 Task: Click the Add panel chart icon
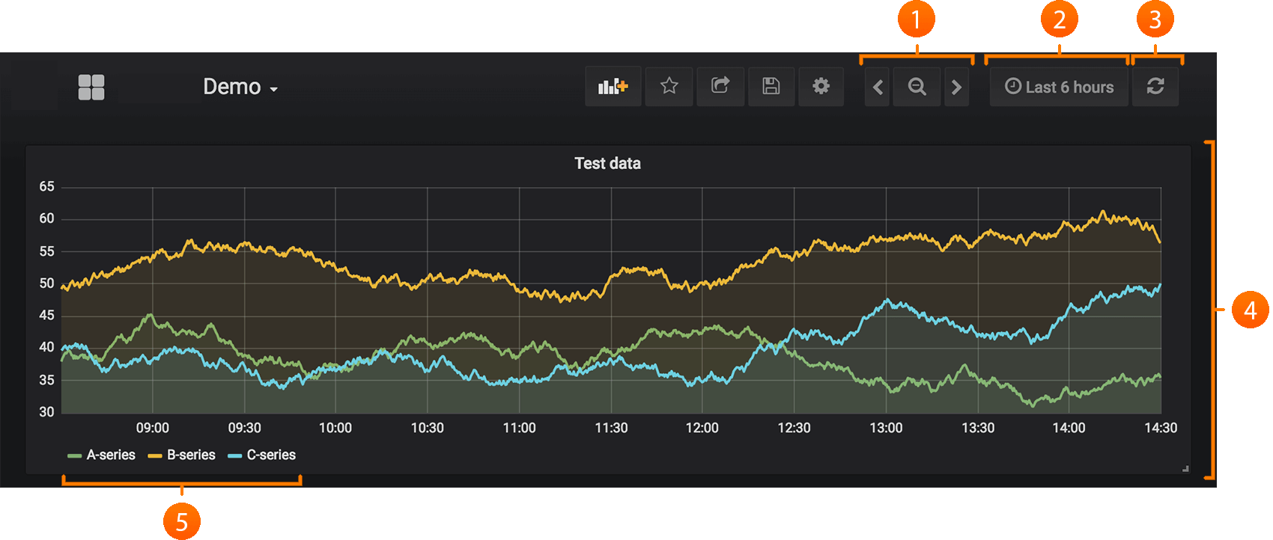point(613,87)
